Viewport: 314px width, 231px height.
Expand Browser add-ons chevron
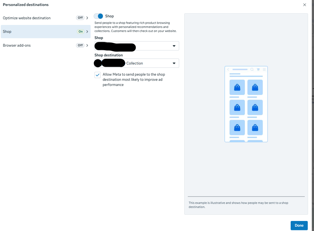[x=87, y=45]
